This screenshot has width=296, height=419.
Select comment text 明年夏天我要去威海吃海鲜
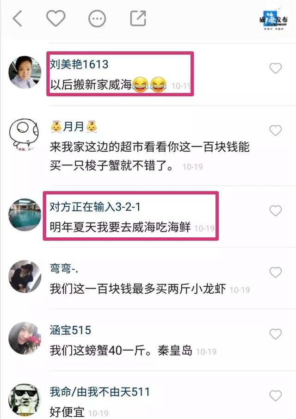120,228
